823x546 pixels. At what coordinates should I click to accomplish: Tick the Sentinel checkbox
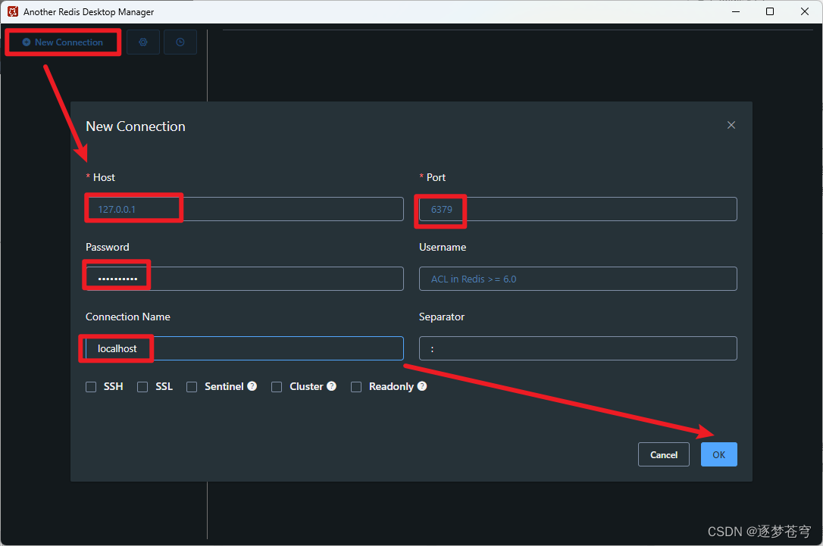tap(192, 387)
